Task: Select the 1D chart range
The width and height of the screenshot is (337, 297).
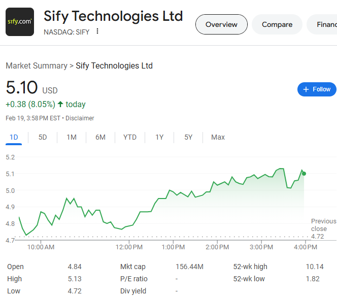Action: tap(14, 137)
